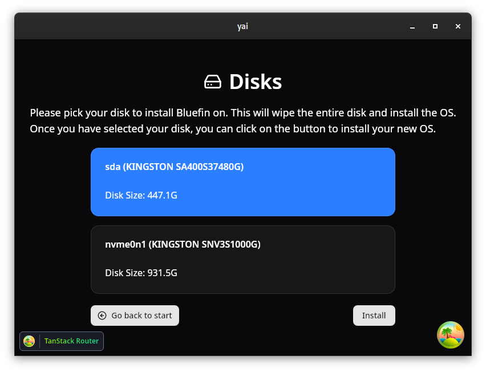Minimize the yai window
This screenshot has width=486, height=372.
click(x=412, y=27)
